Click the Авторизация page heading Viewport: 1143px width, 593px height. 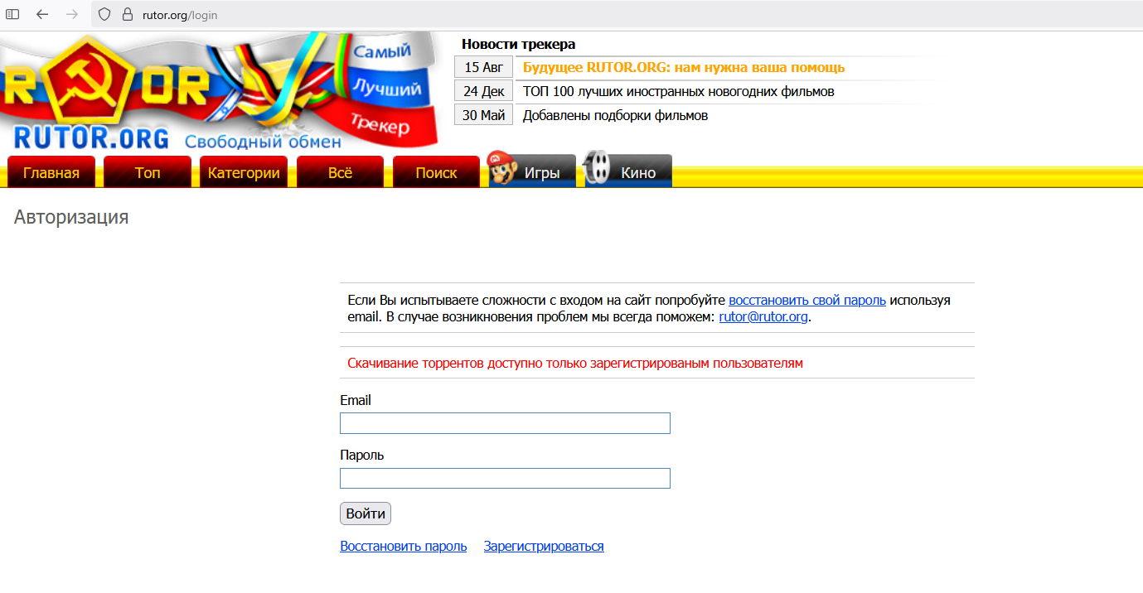click(x=71, y=218)
